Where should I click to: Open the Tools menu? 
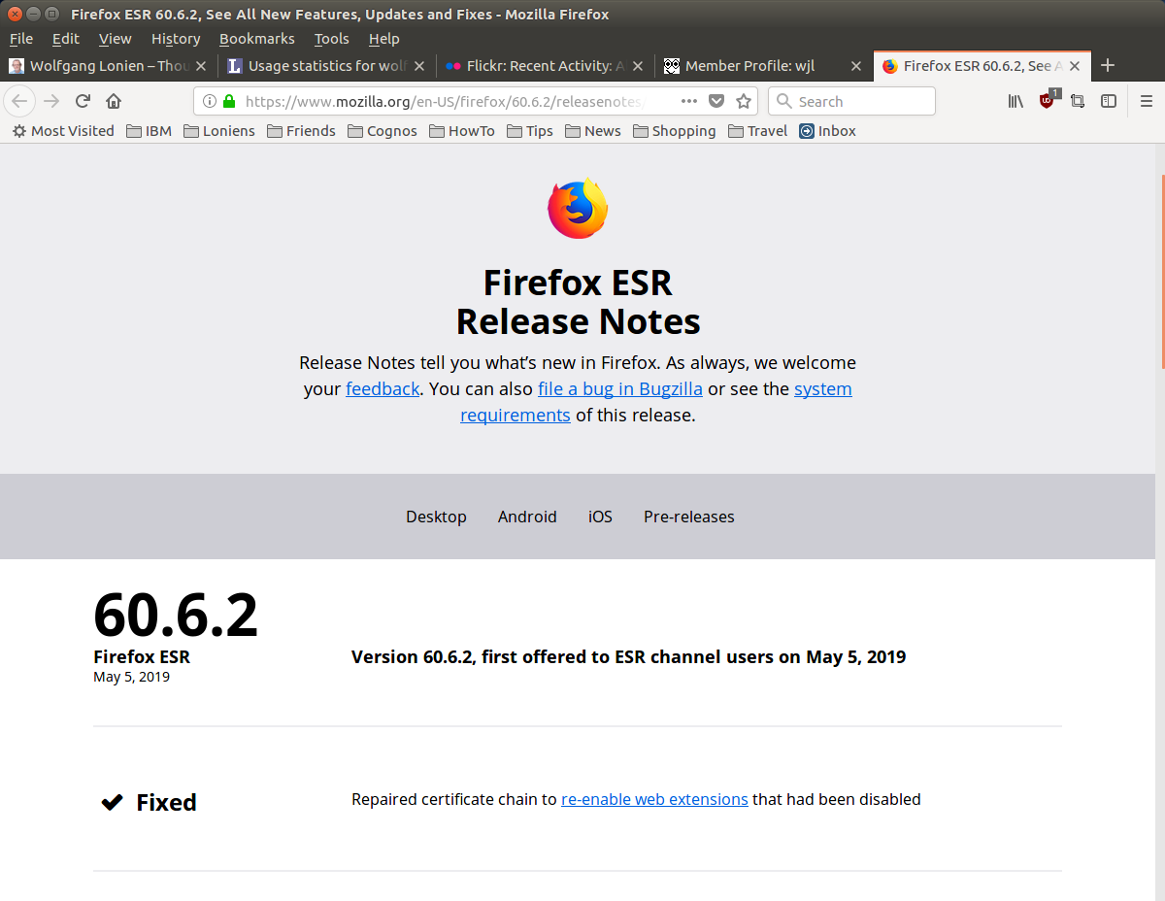point(331,39)
